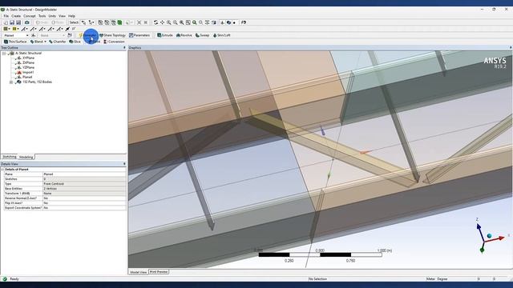Switch to the Modeling tab
Viewport: 513px width, 288px height.
(x=26, y=157)
